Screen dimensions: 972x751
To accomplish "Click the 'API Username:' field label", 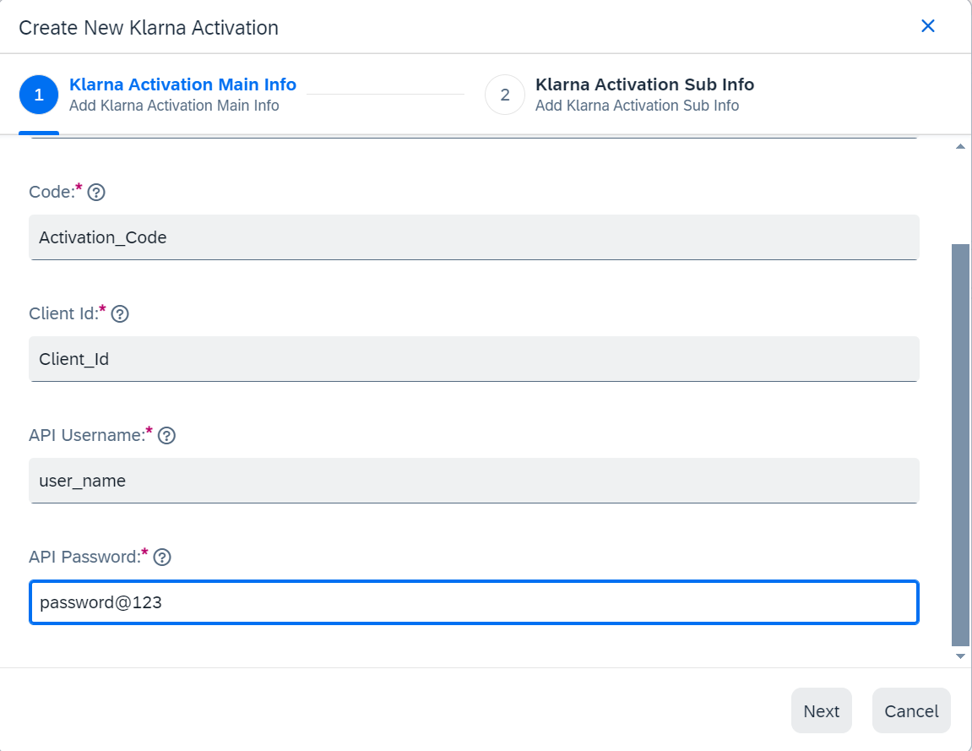I will tap(87, 435).
